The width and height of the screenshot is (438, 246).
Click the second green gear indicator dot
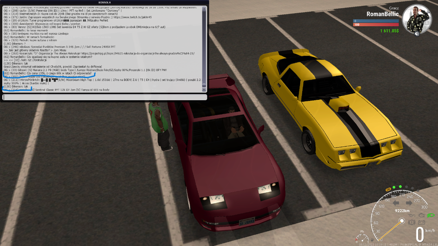pos(400,186)
